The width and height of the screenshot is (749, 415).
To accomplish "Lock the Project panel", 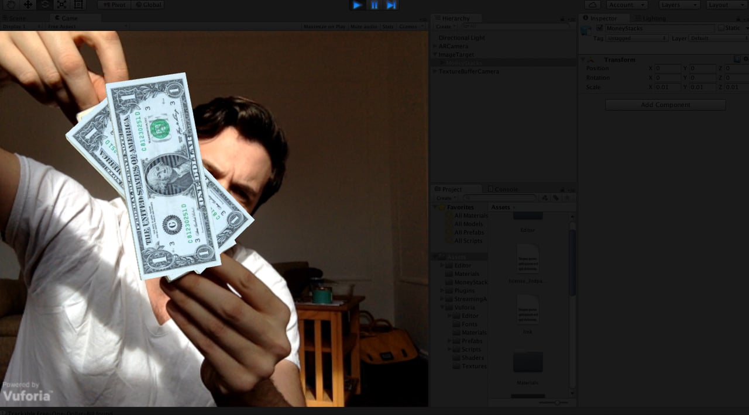I will (562, 189).
